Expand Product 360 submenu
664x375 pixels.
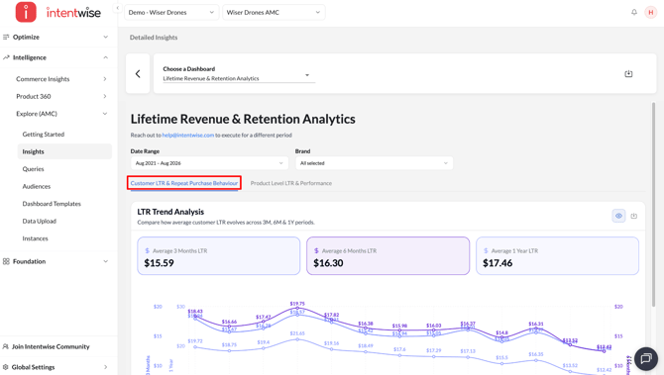pos(105,96)
